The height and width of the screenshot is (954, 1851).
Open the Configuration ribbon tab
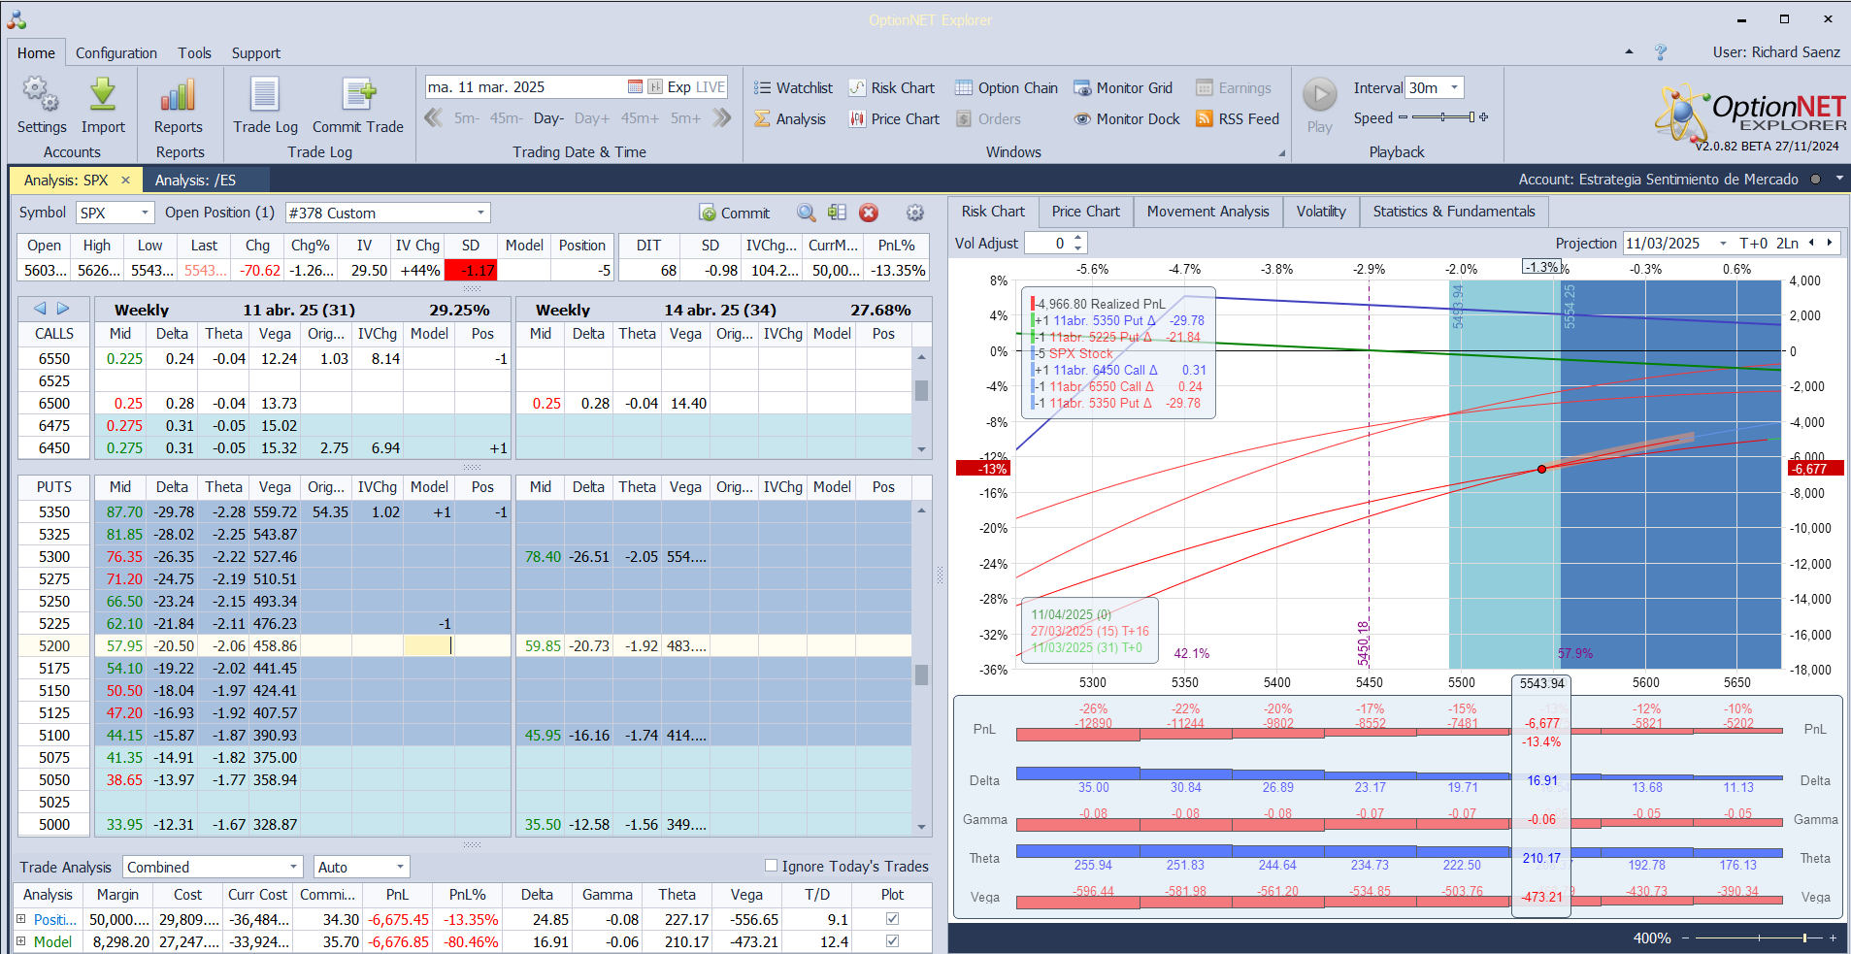pos(116,52)
